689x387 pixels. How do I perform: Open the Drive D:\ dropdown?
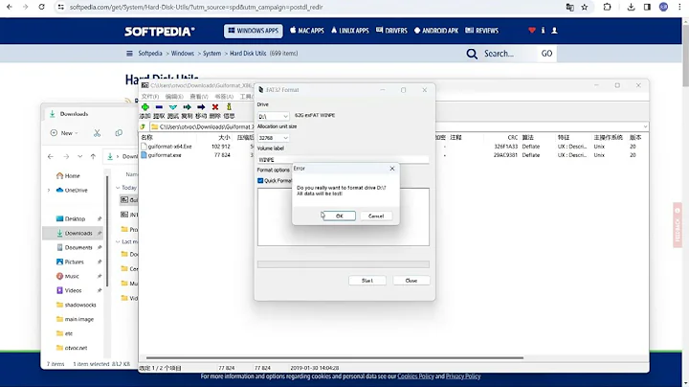pos(274,117)
